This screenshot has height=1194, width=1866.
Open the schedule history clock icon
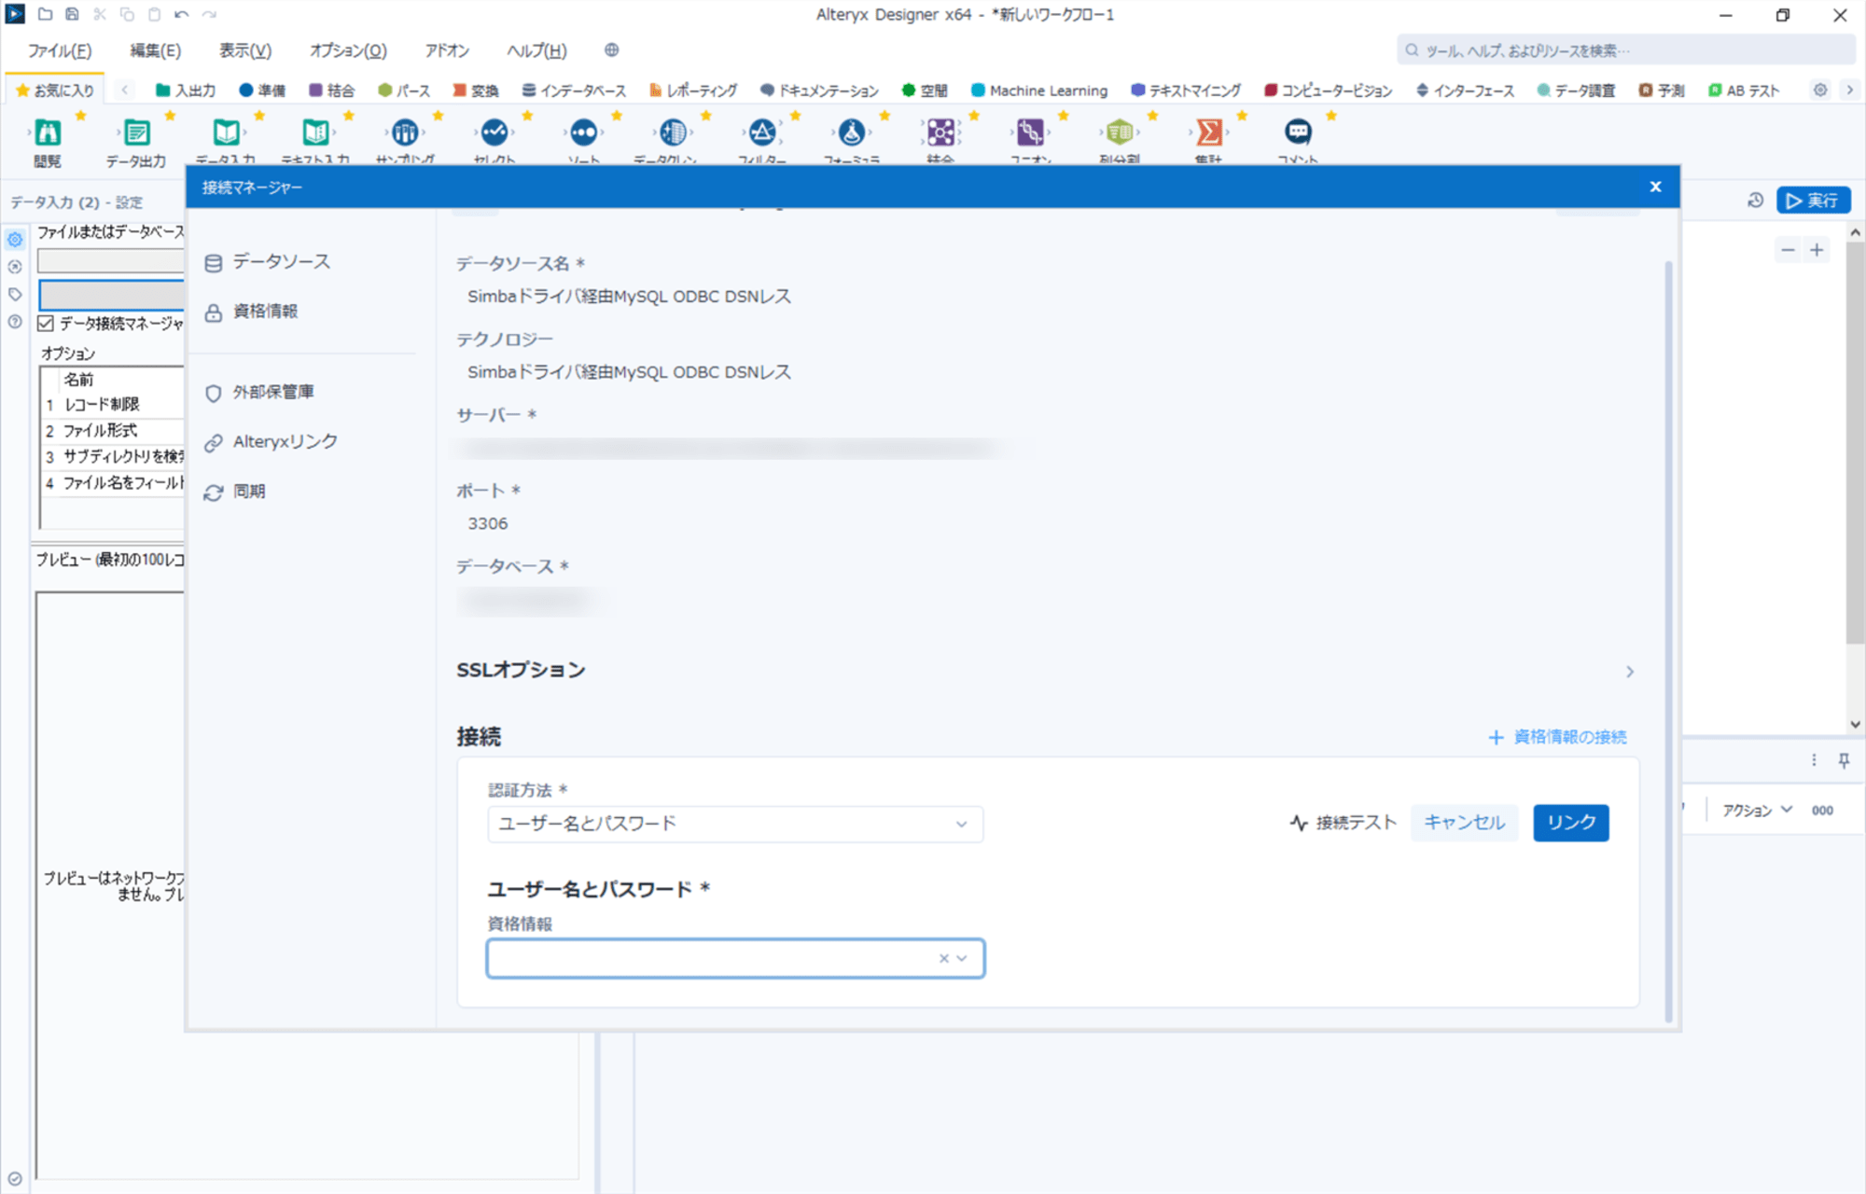[x=1756, y=200]
